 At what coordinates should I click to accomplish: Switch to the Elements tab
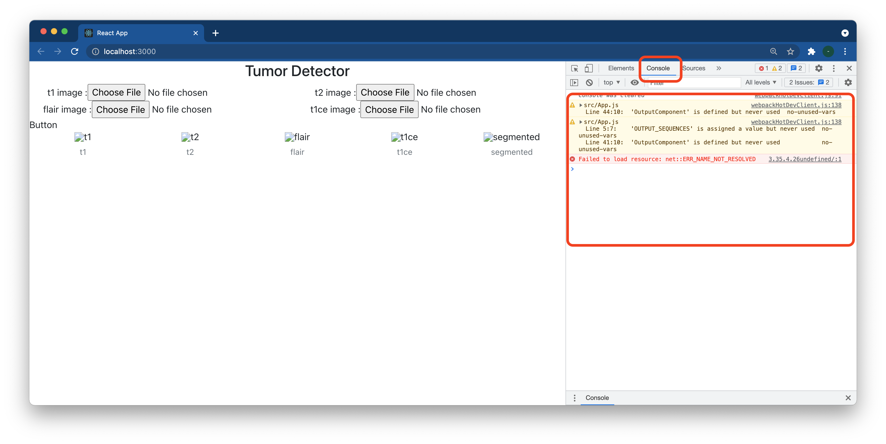(x=621, y=68)
